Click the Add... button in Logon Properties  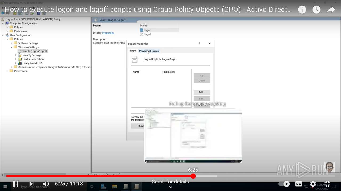pos(202,92)
